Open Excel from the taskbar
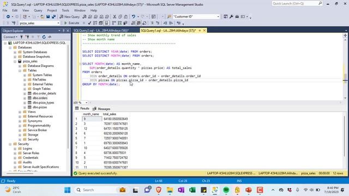Image resolution: width=349 pixels, height=196 pixels. 192,190
